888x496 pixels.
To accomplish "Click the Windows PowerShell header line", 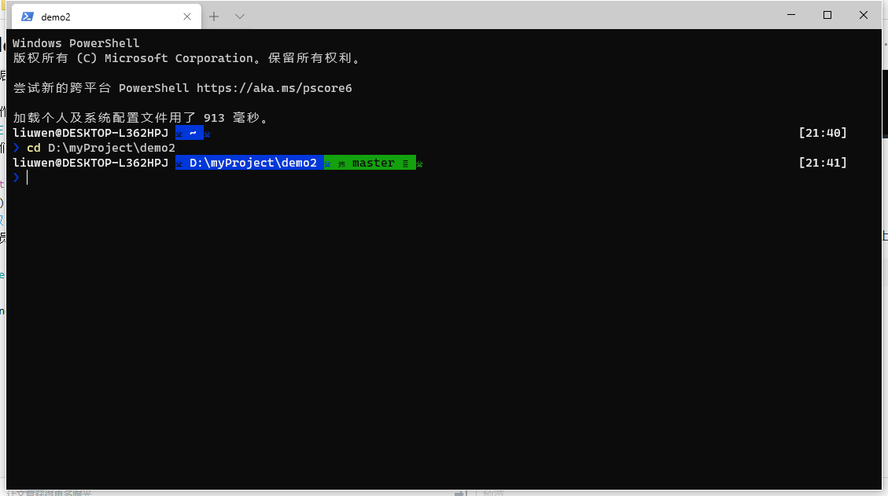I will click(x=76, y=43).
